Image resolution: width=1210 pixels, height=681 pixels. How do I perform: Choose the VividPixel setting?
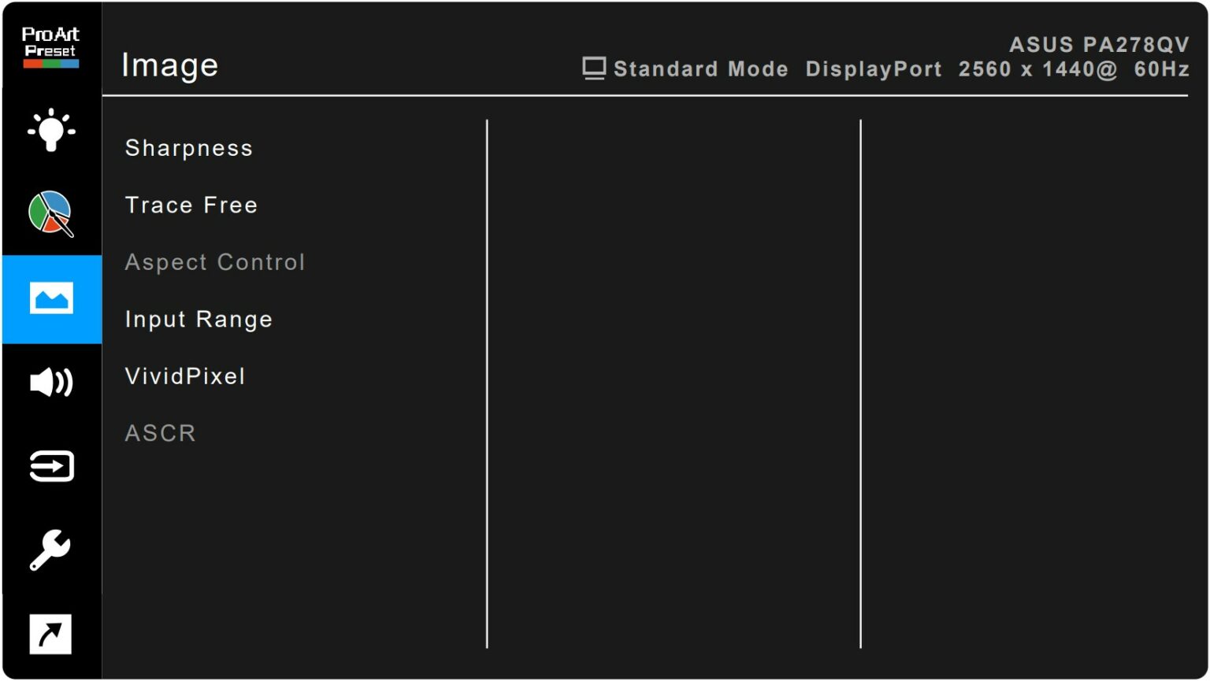pyautogui.click(x=185, y=376)
